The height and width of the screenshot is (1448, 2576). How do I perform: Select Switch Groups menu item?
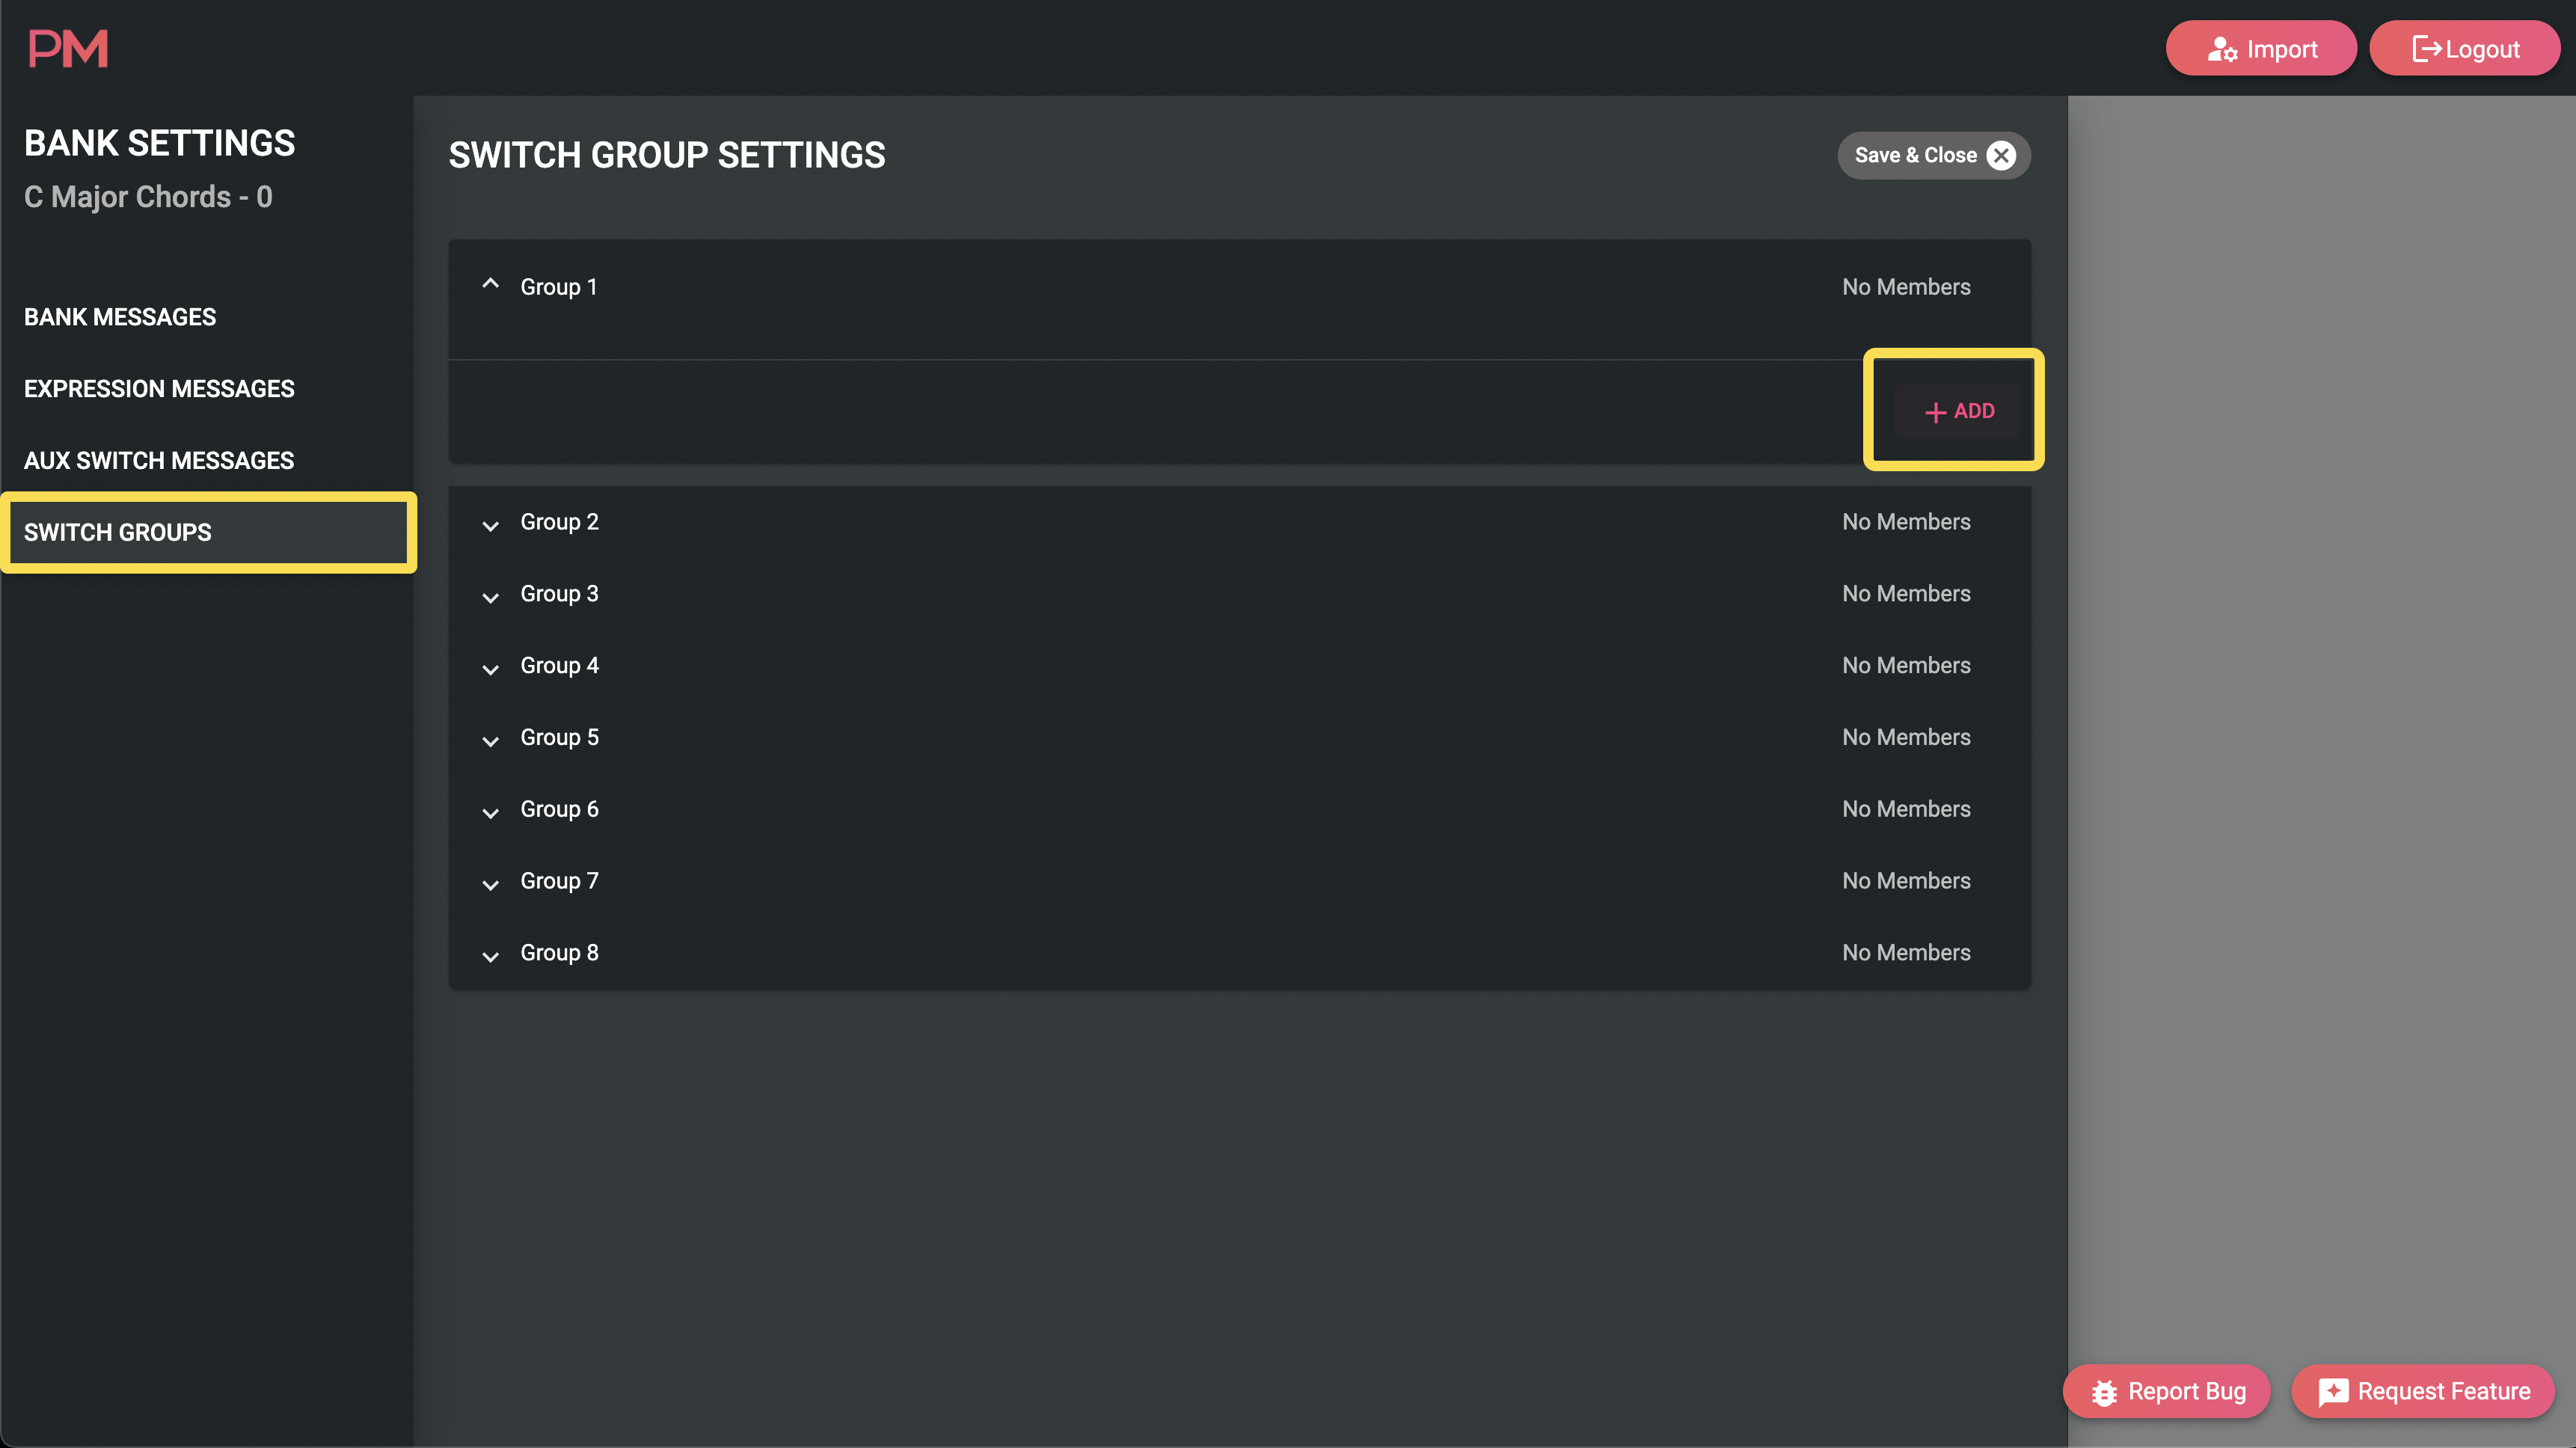point(208,532)
